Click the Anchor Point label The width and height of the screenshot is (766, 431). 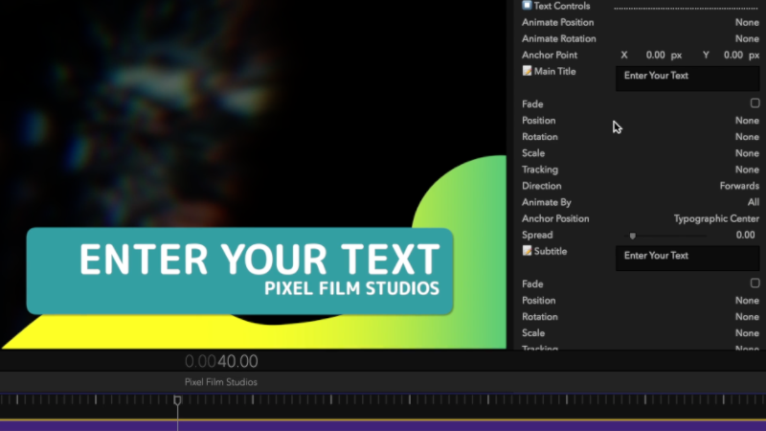click(x=550, y=56)
